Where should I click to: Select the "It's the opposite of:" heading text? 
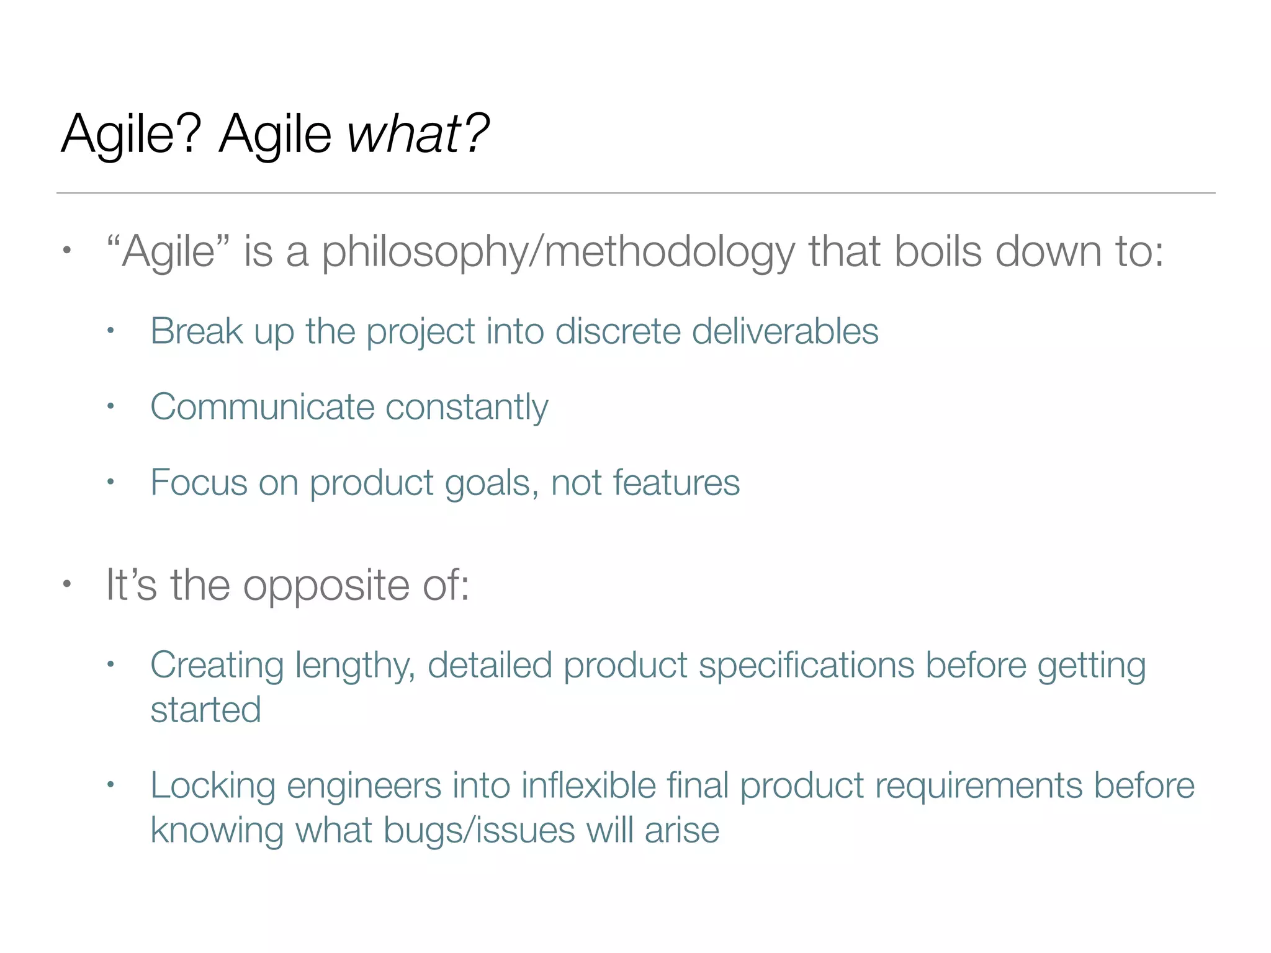pos(287,586)
